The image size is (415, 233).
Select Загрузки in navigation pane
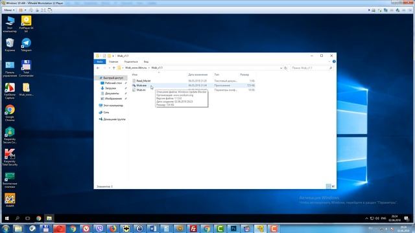tap(110, 88)
